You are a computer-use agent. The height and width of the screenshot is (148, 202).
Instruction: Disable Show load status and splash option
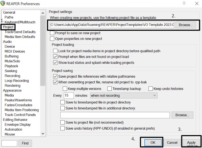point(55,63)
